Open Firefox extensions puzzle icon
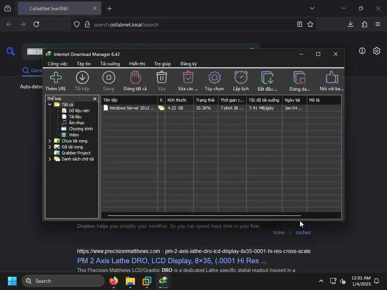 (x=364, y=24)
